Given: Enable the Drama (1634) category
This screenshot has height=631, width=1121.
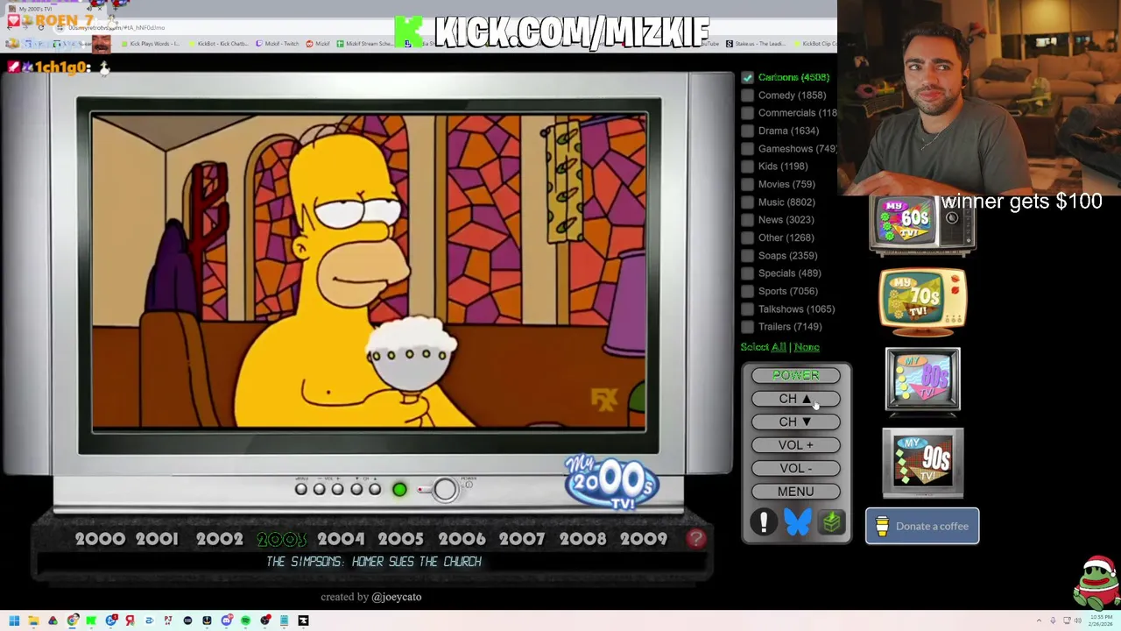Looking at the screenshot, I should pyautogui.click(x=747, y=131).
